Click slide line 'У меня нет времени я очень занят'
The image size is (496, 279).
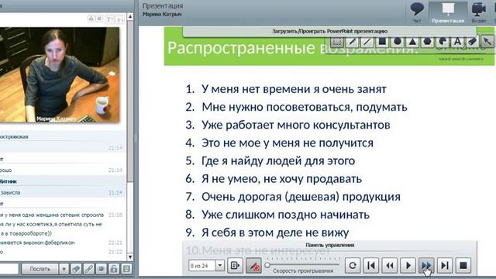tap(294, 89)
